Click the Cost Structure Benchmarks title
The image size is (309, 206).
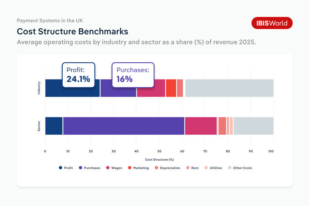pyautogui.click(x=72, y=32)
